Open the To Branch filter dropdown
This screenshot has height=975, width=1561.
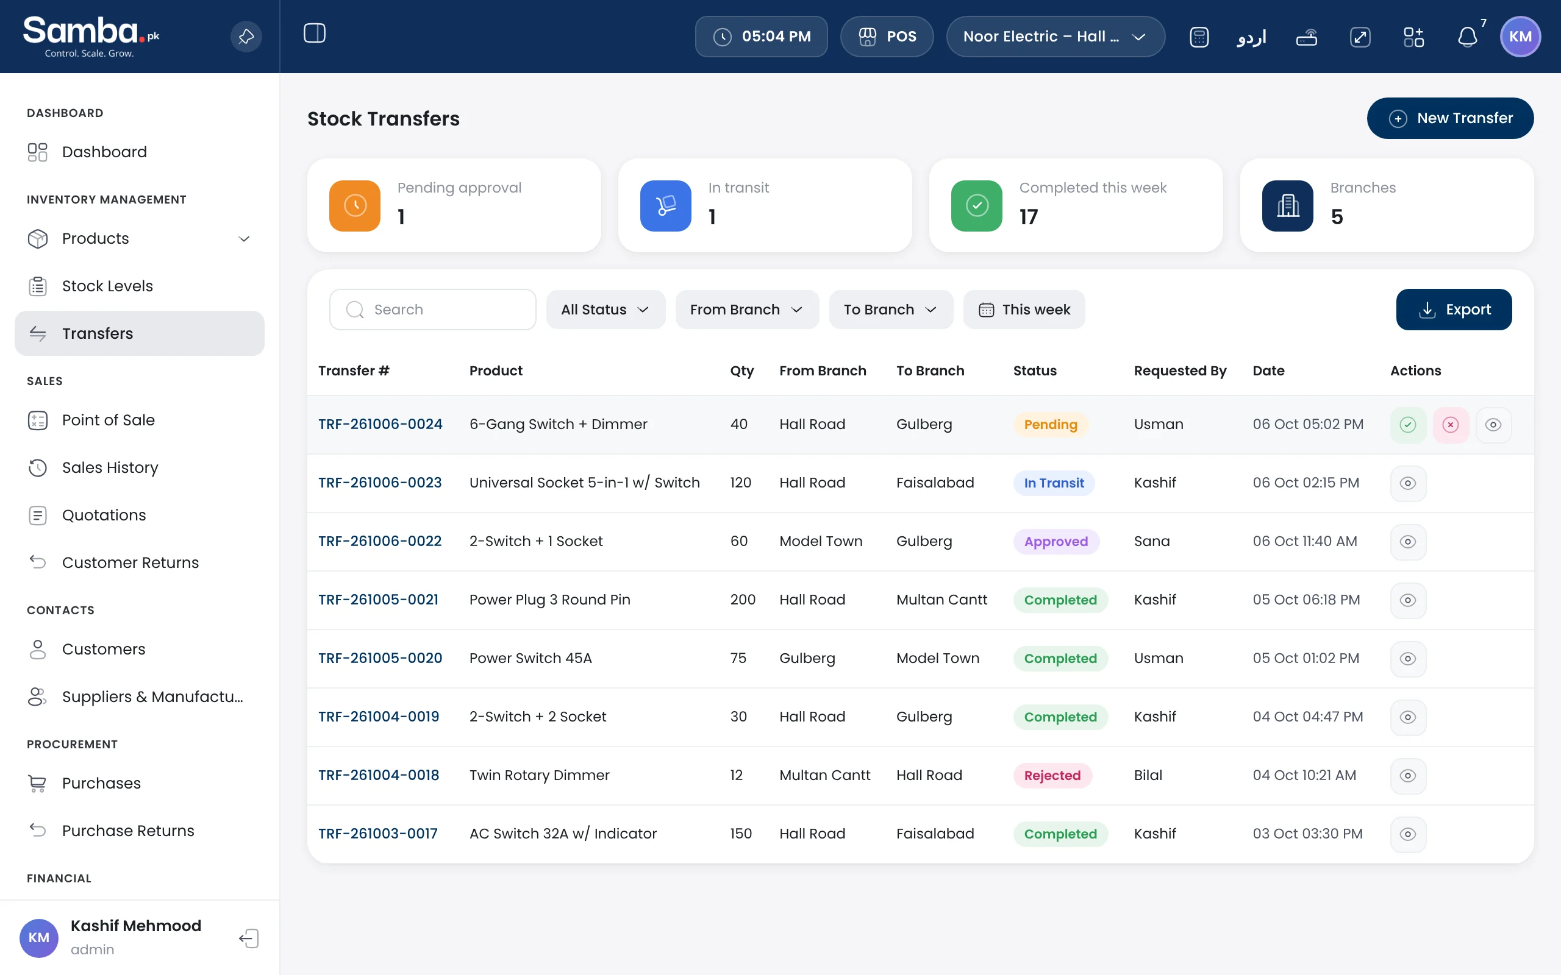click(x=890, y=310)
